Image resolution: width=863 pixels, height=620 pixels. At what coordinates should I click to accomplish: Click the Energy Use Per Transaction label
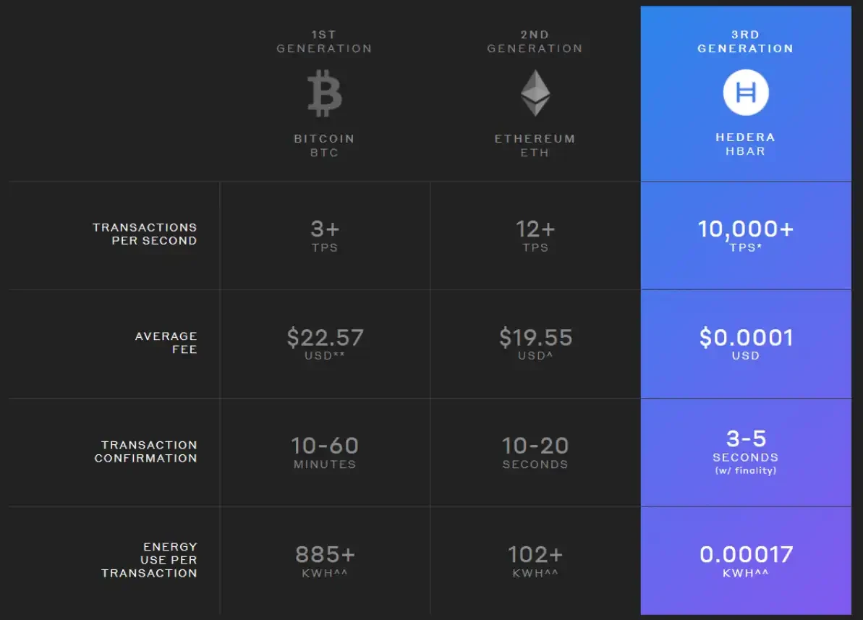149,560
